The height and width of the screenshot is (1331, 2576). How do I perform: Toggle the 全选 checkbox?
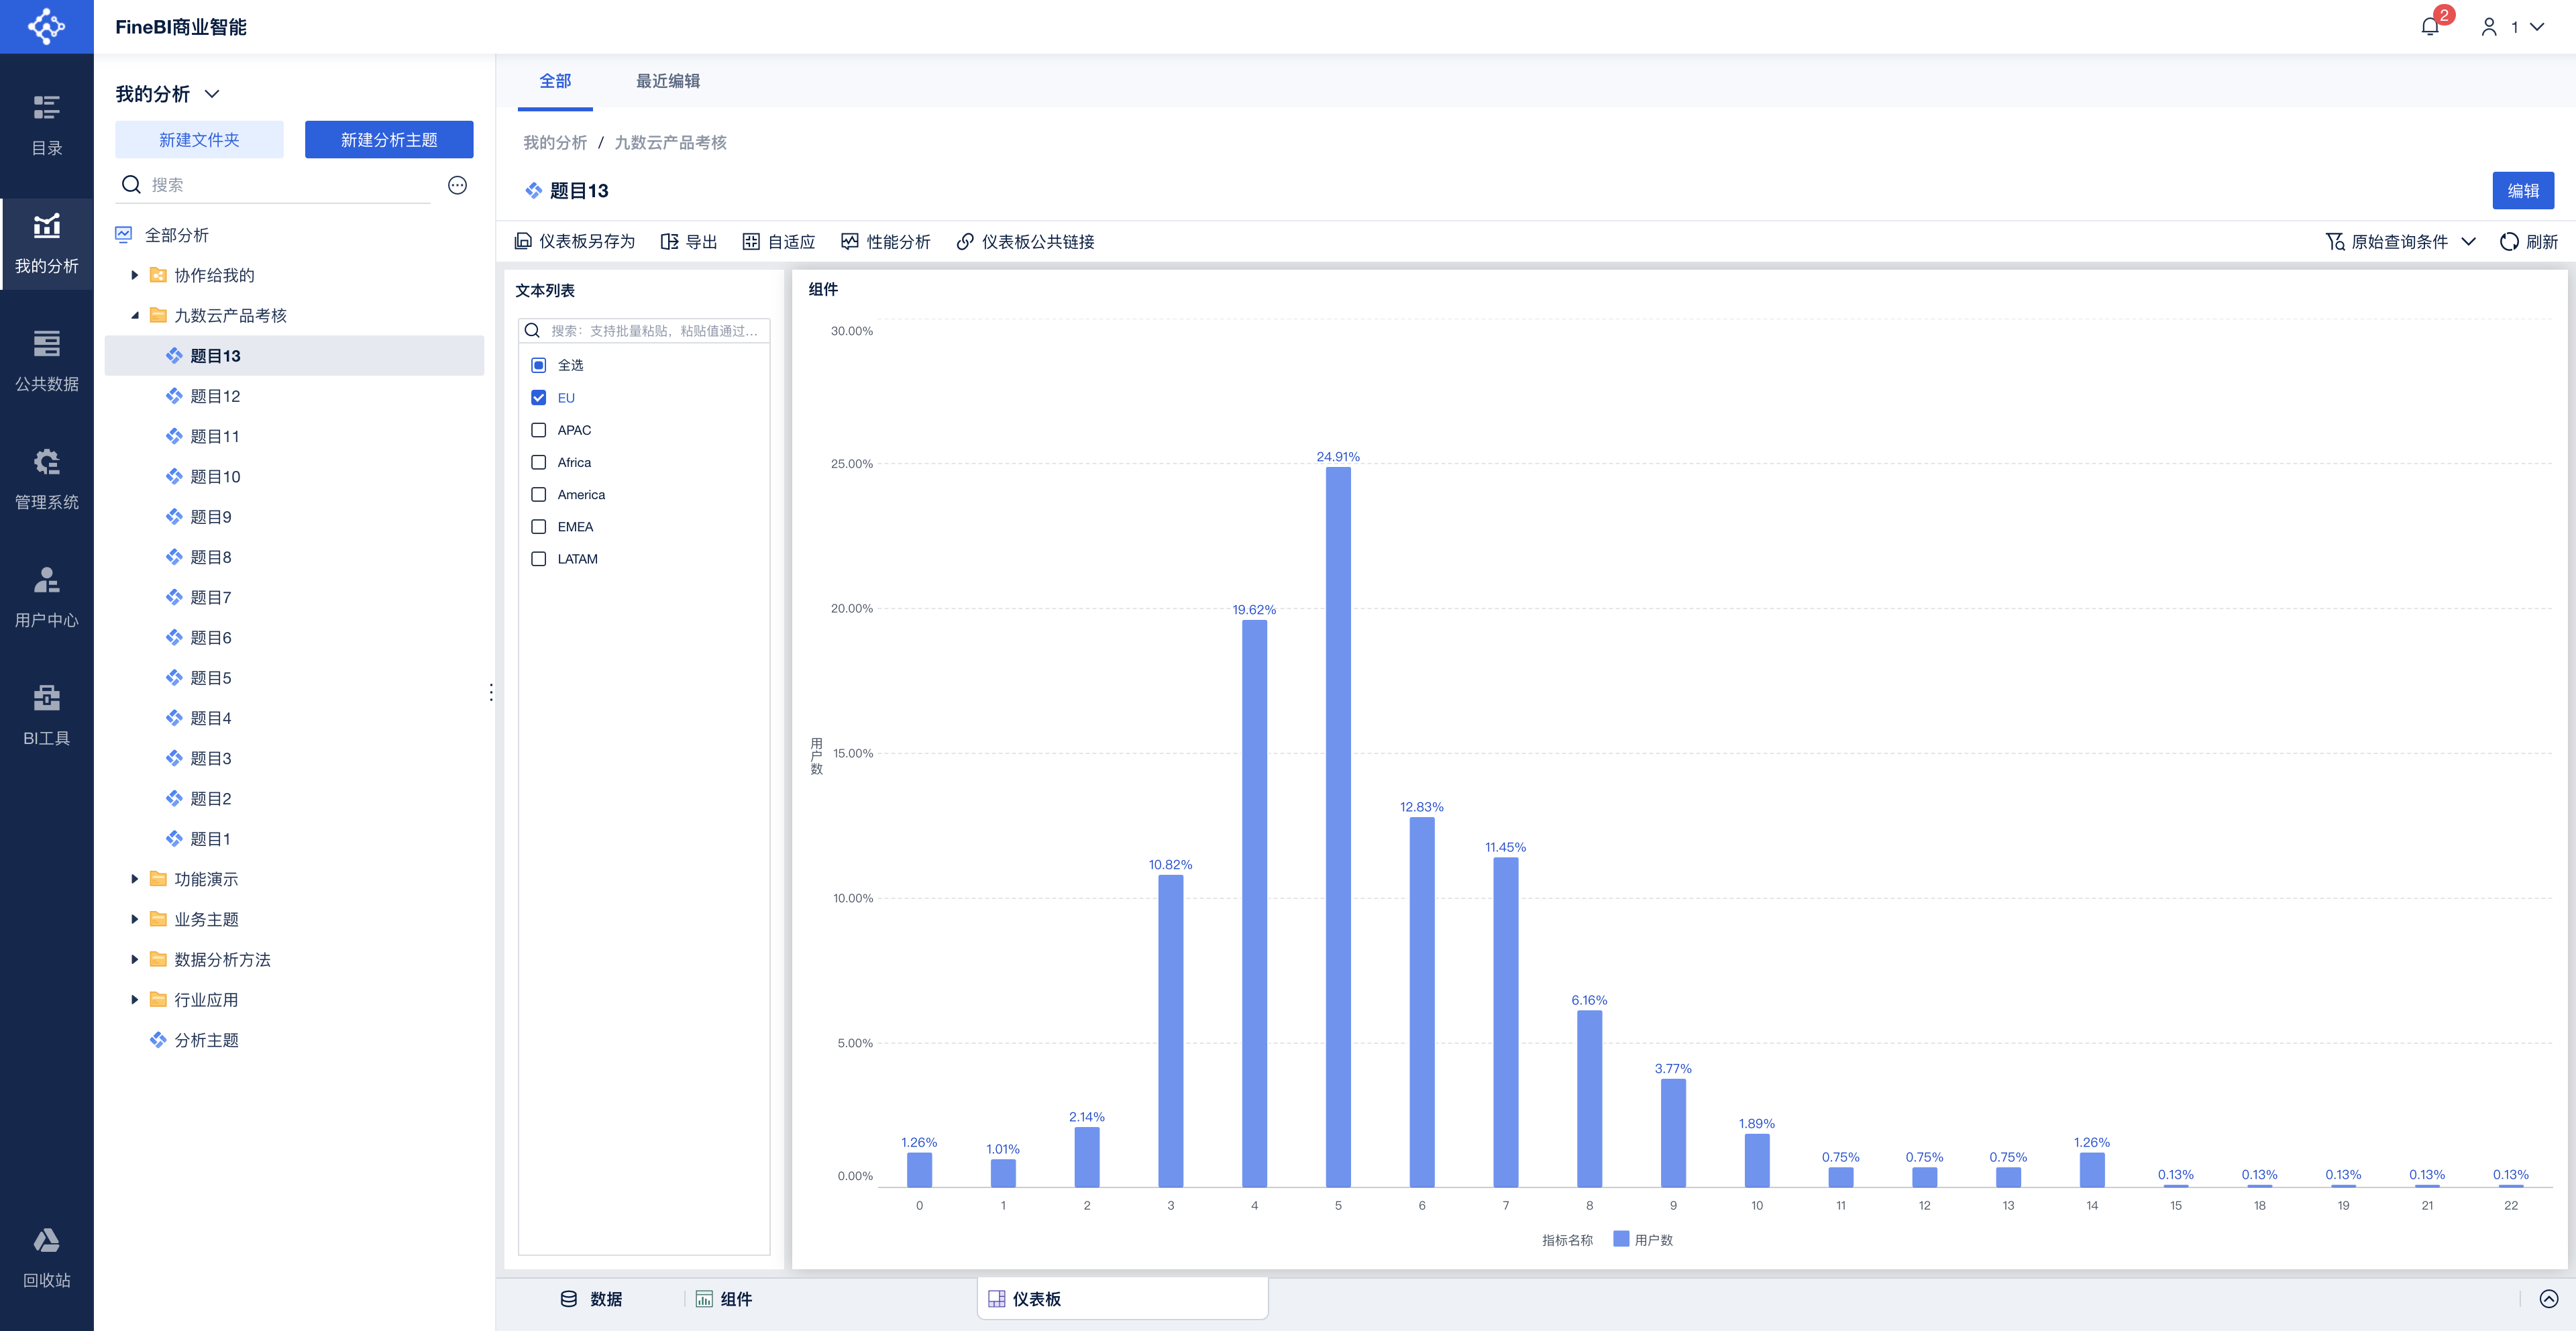coord(539,365)
